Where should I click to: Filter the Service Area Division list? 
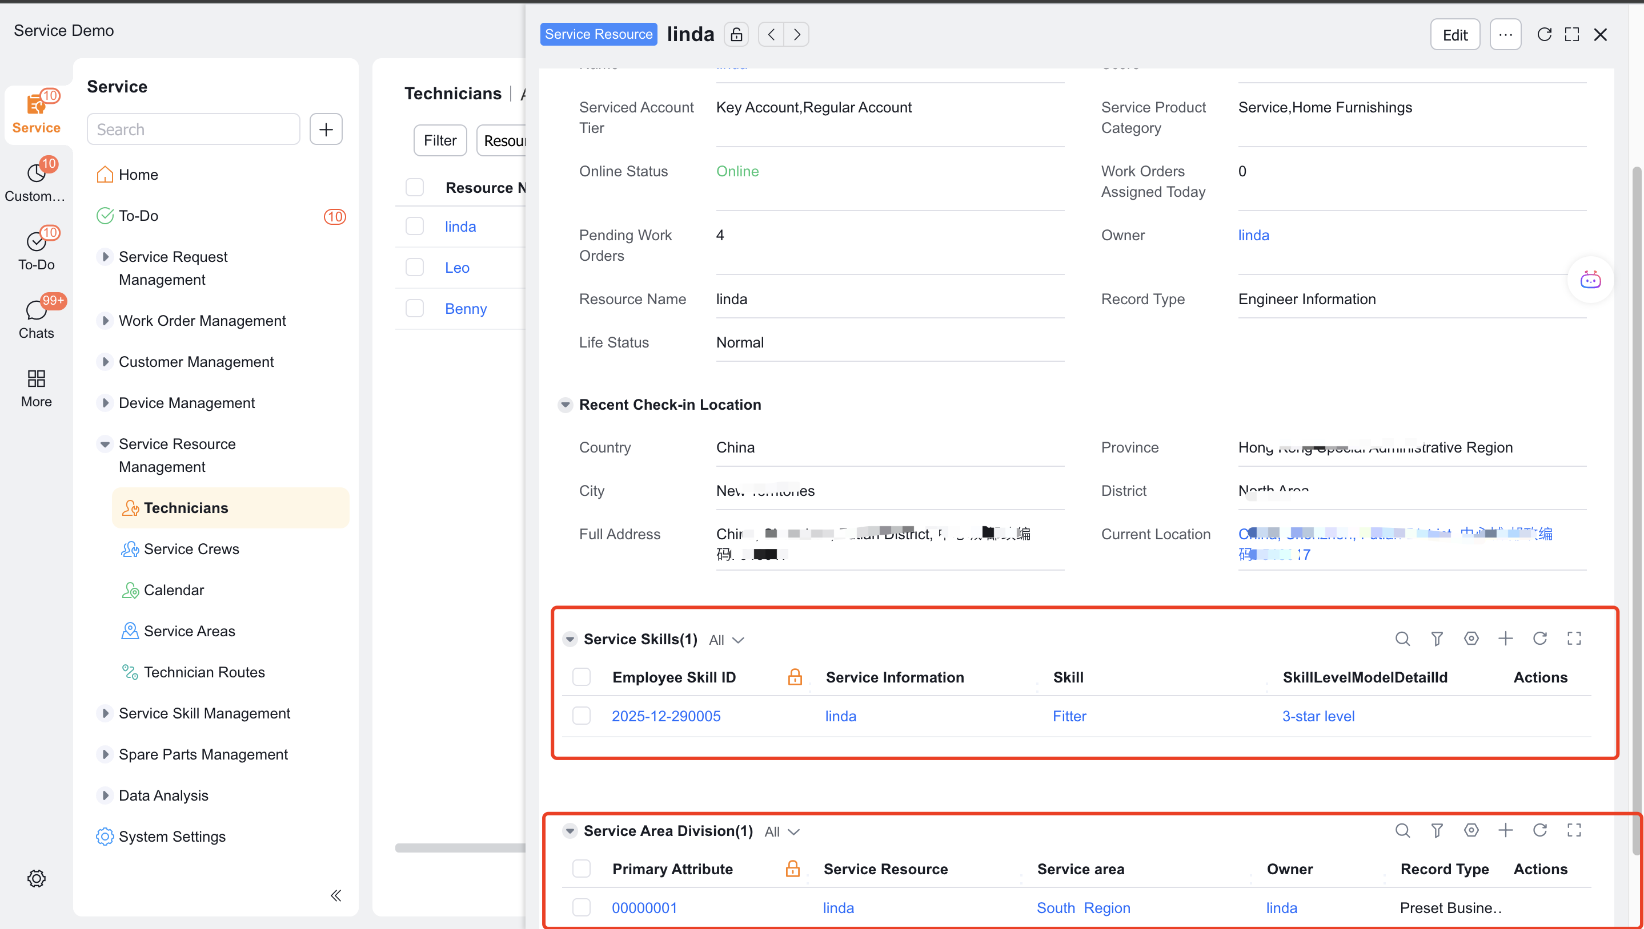[1437, 830]
